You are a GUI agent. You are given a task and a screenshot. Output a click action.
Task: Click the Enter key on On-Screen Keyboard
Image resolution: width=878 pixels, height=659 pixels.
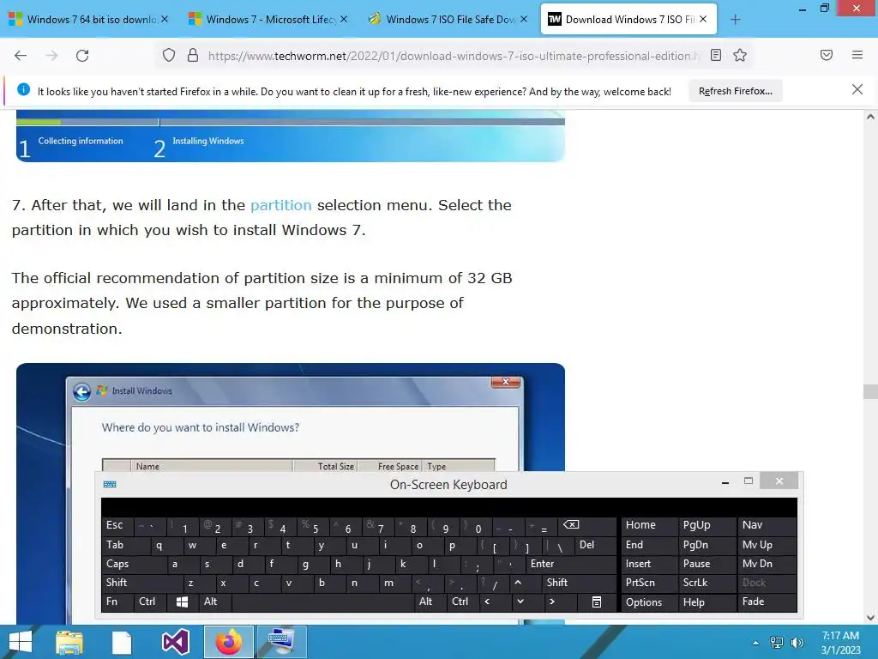tap(571, 564)
